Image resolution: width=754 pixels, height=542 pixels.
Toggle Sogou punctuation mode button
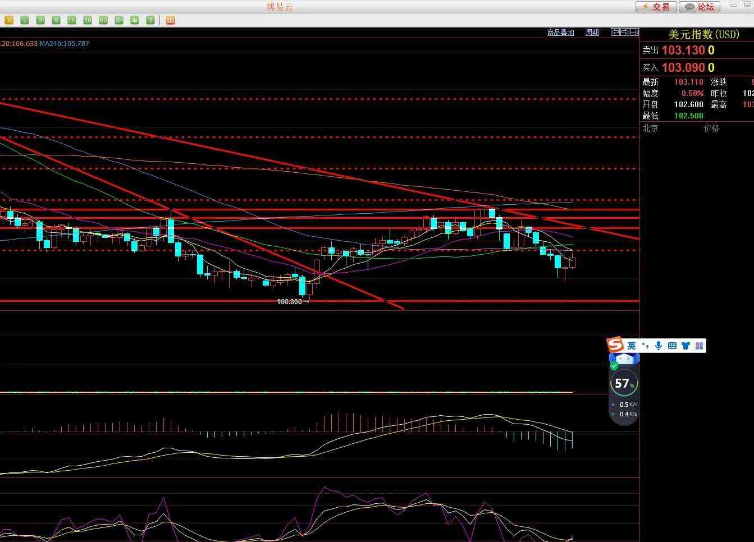646,346
